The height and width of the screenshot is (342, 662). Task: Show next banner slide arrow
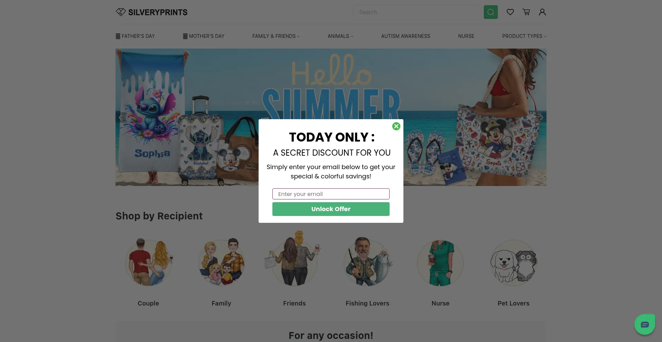[x=541, y=117]
